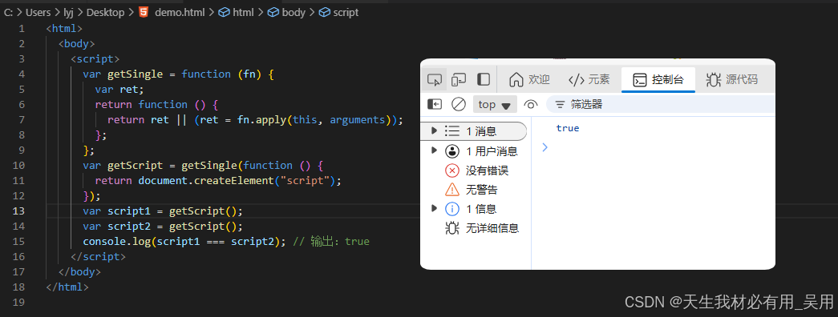The image size is (838, 317).
Task: Click the verbose bug icon in sidebar
Action: click(x=452, y=228)
